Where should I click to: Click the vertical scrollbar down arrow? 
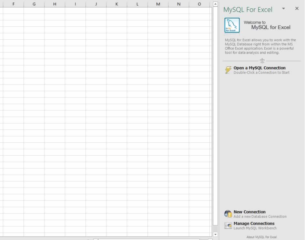(215, 235)
